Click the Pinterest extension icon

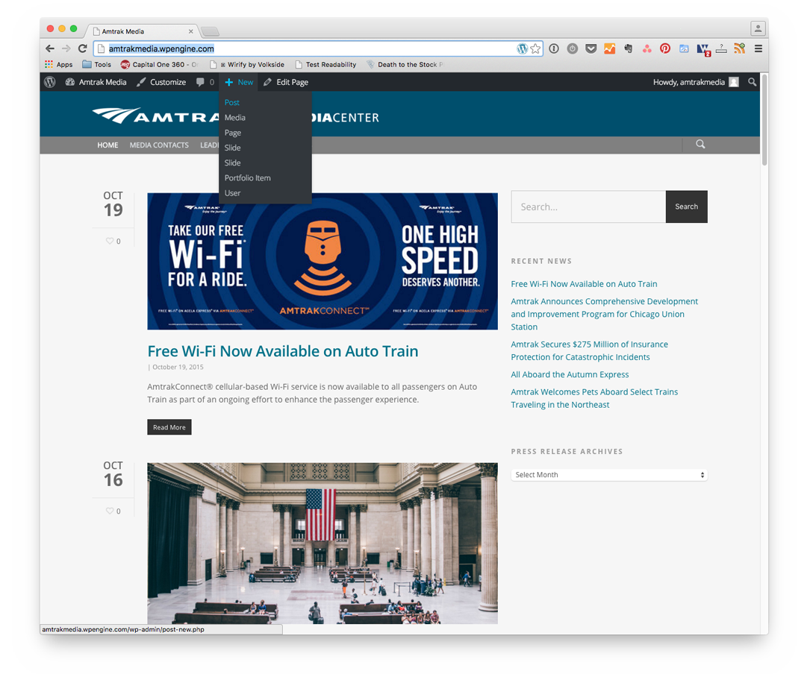click(x=665, y=48)
